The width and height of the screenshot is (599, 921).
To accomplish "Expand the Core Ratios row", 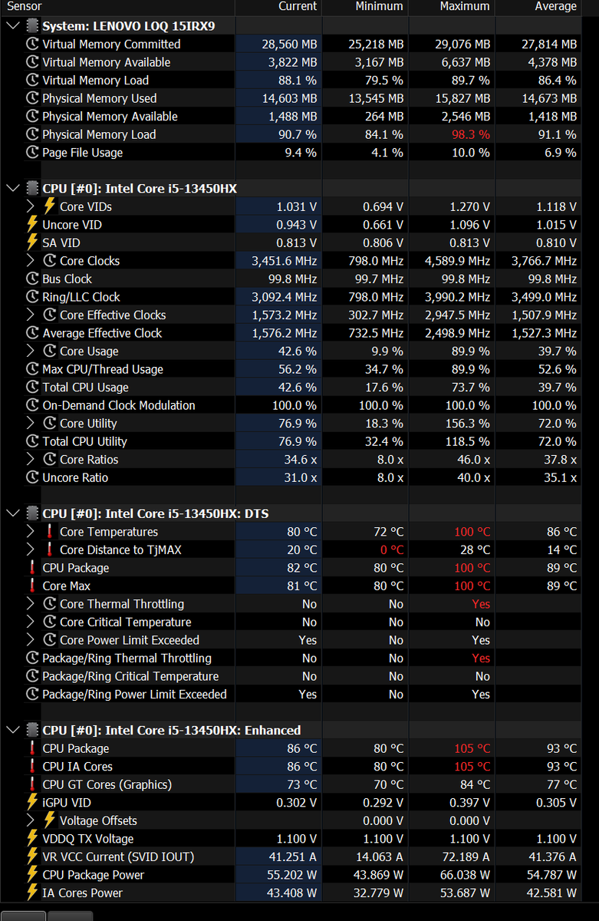I will [31, 459].
